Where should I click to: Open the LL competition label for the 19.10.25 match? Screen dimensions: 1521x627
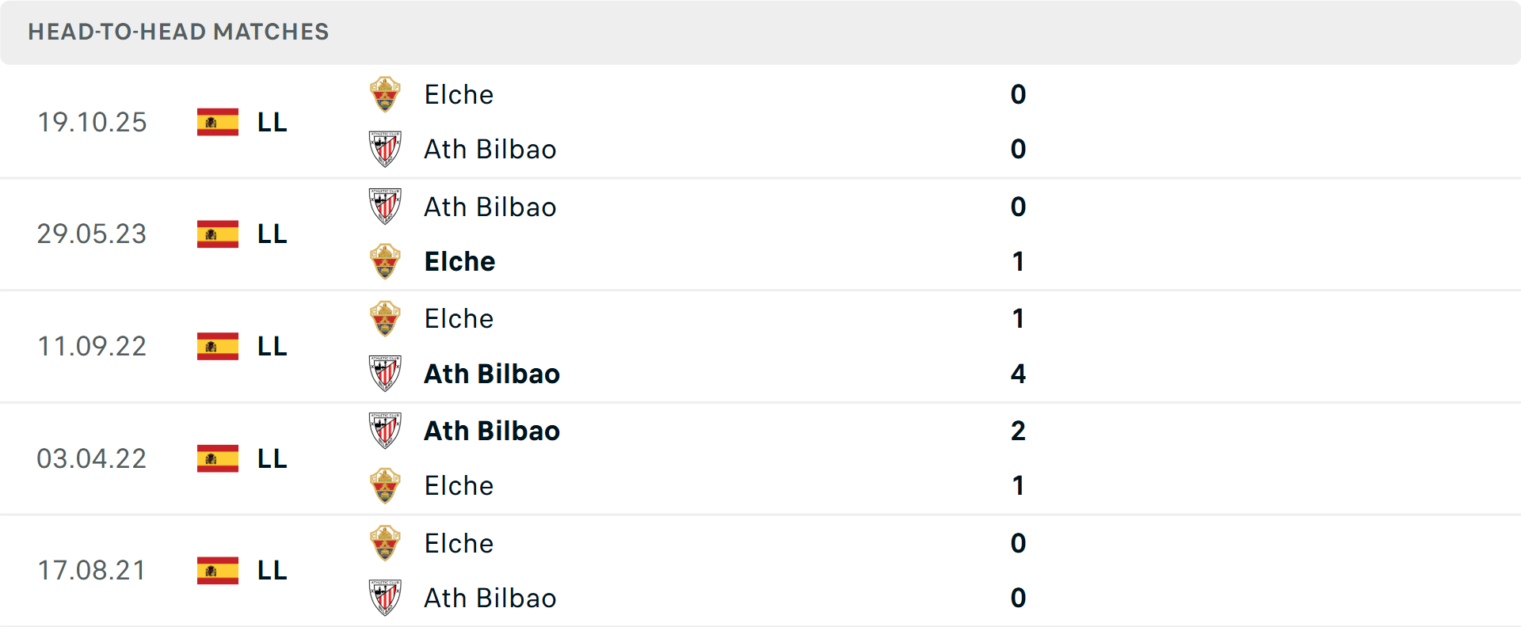click(x=270, y=122)
